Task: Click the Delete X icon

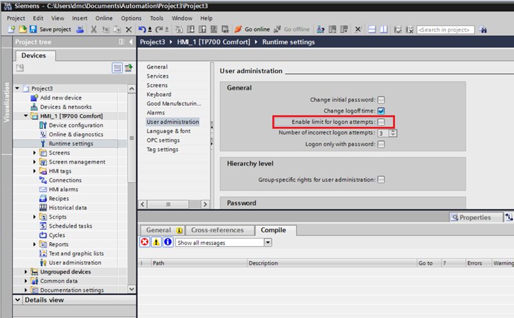Action: tap(129, 29)
